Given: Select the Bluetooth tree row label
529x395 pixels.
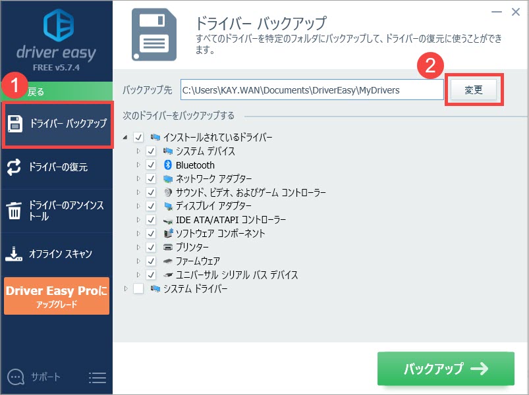Looking at the screenshot, I should [x=195, y=165].
